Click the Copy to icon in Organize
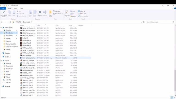176x99 pixels. 35,12
